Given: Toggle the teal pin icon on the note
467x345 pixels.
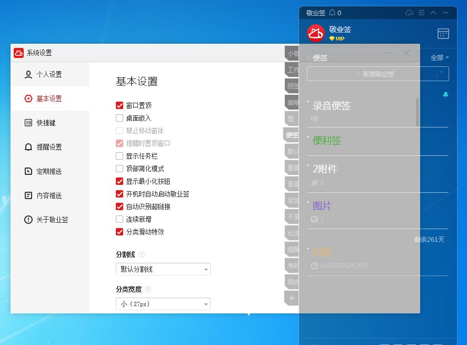Looking at the screenshot, I should click(445, 95).
